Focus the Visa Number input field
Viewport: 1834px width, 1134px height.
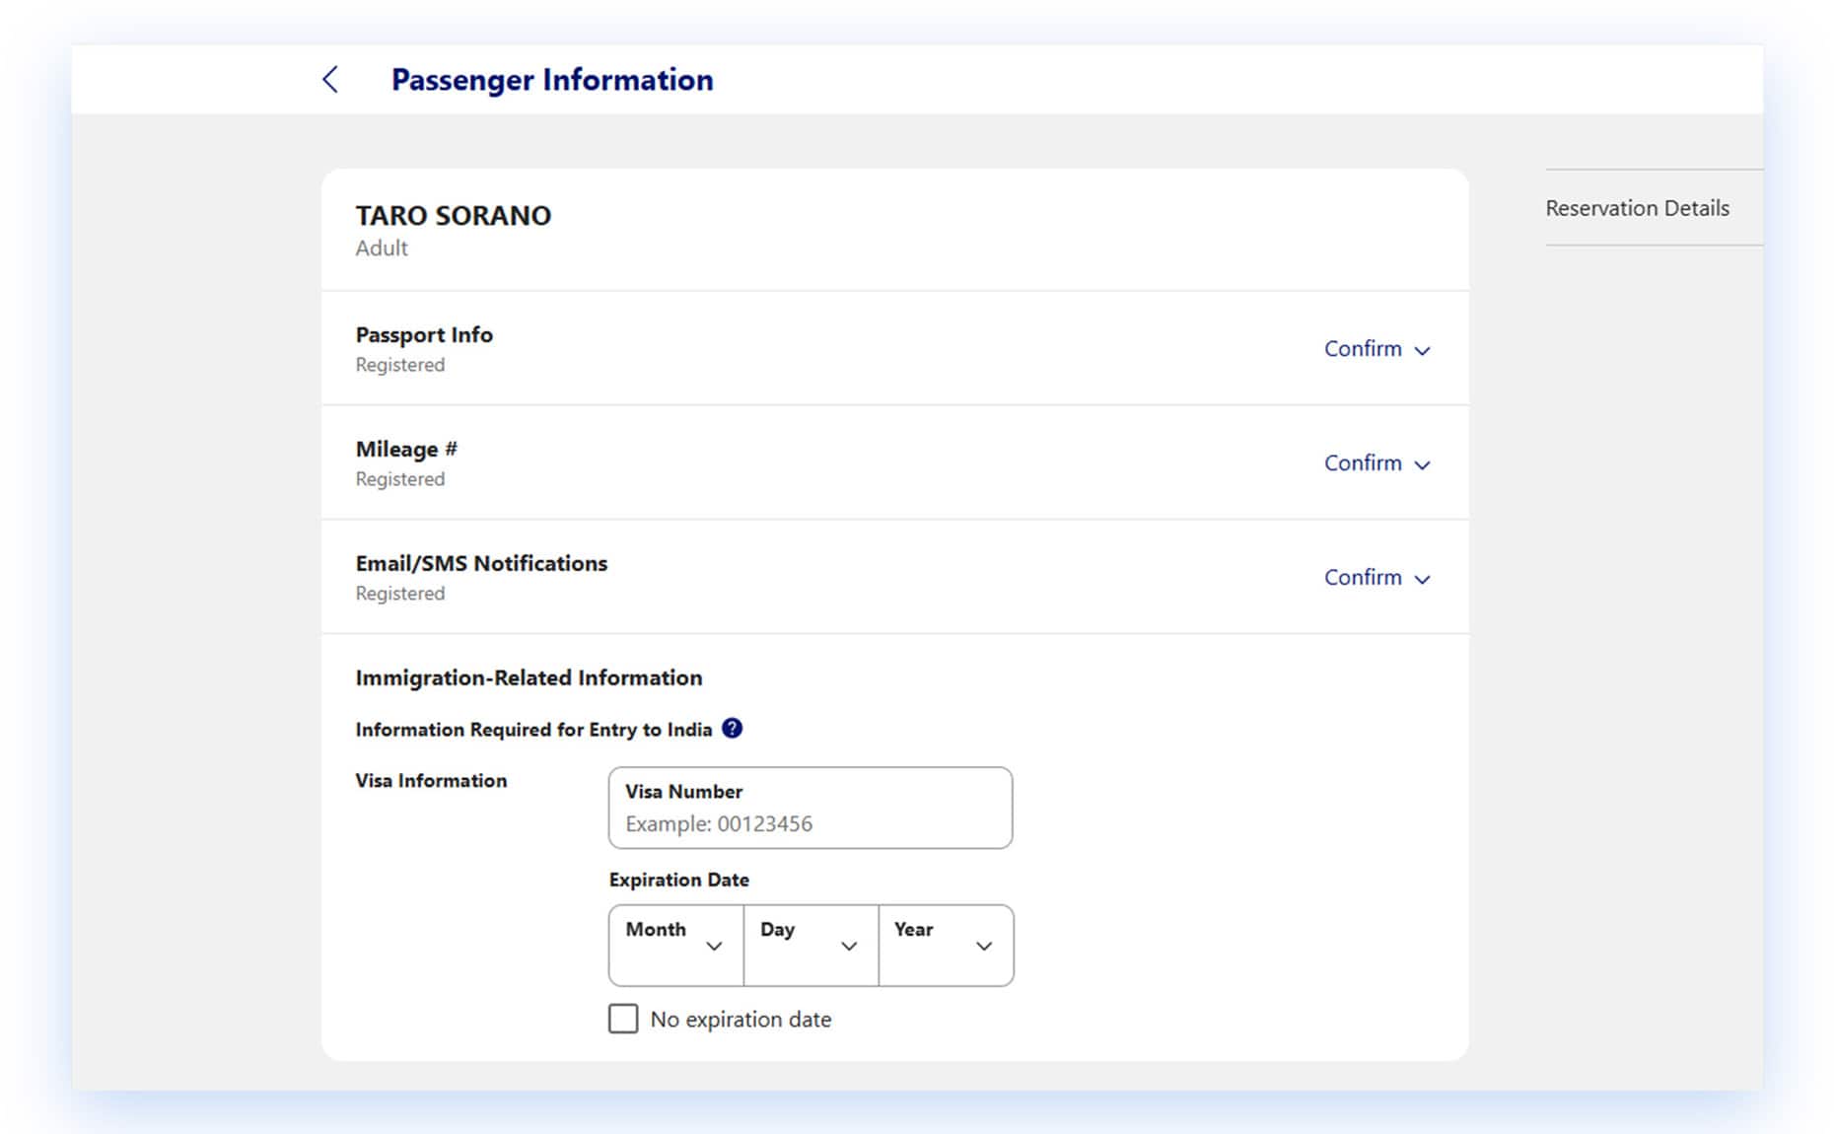(811, 822)
